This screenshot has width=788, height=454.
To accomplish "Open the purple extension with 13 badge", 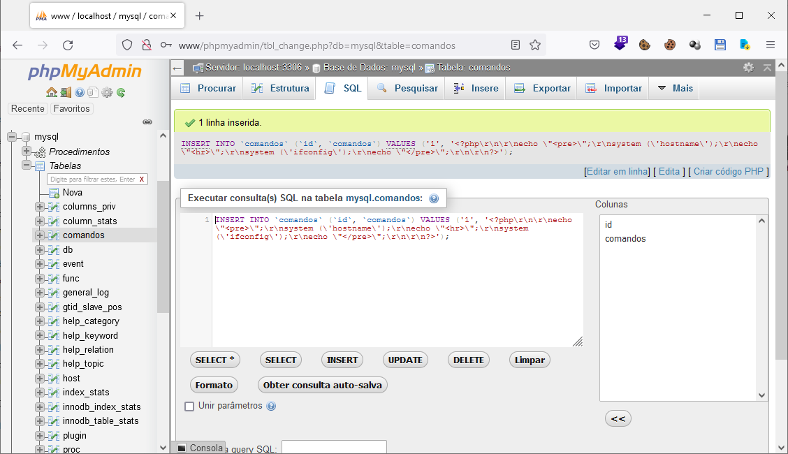I will 620,44.
